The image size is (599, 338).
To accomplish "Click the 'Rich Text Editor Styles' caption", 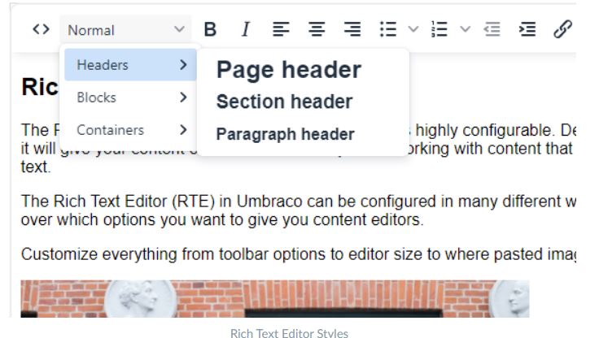I will 289,333.
